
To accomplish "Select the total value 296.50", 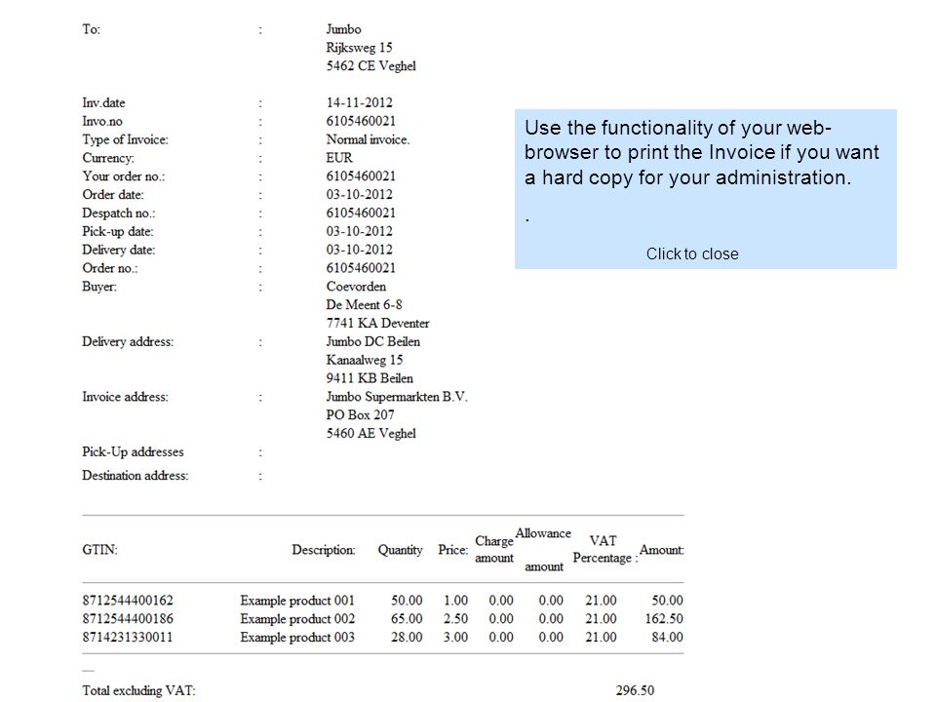I will [635, 690].
